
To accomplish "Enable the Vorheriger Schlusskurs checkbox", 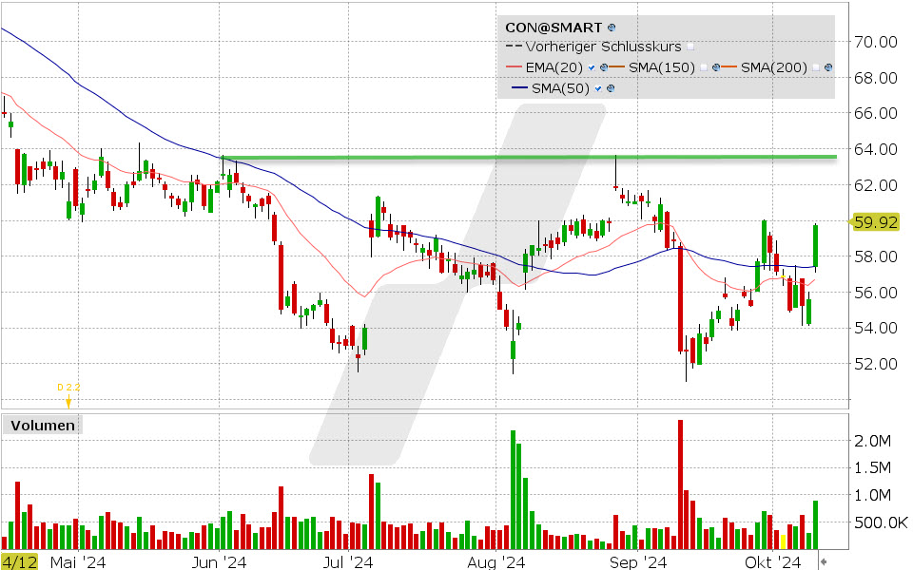I will [690, 47].
